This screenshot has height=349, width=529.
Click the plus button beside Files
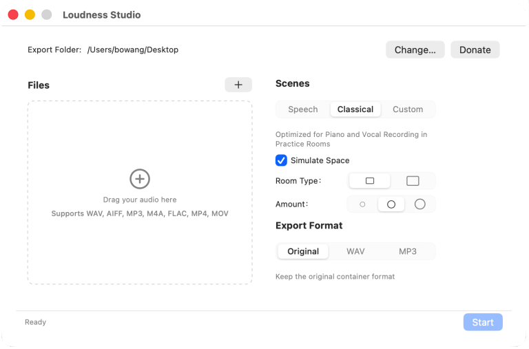coord(238,85)
